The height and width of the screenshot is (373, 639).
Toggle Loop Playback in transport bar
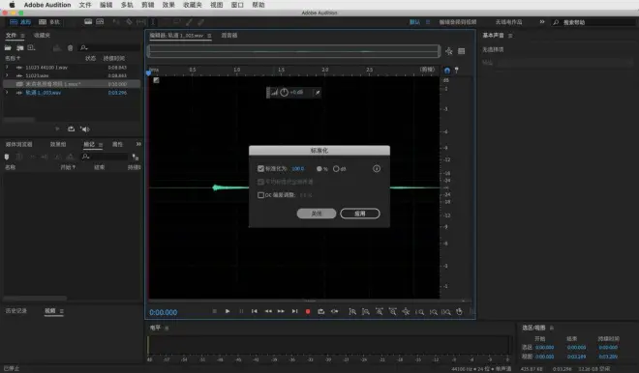click(321, 311)
